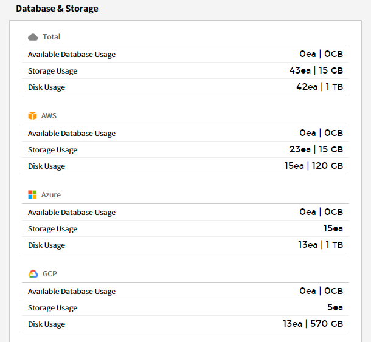Click AWS Storage Usage row label
The height and width of the screenshot is (342, 371).
pos(52,150)
